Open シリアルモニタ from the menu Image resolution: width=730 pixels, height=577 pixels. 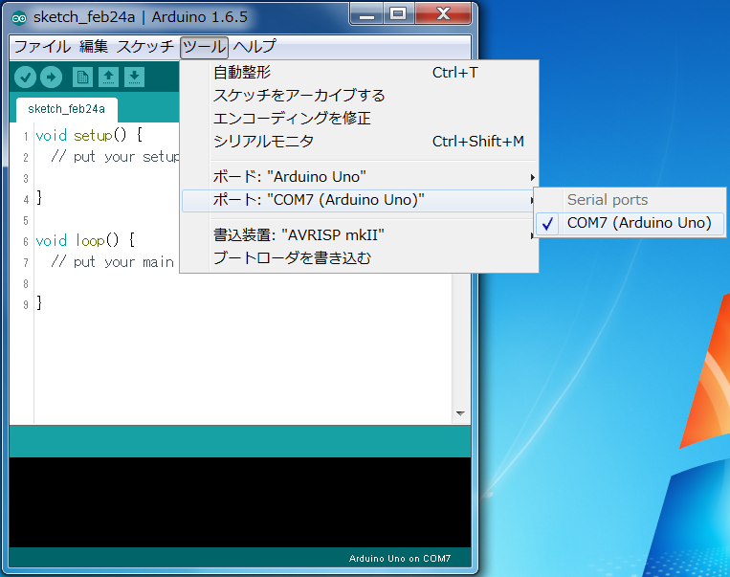click(x=359, y=141)
